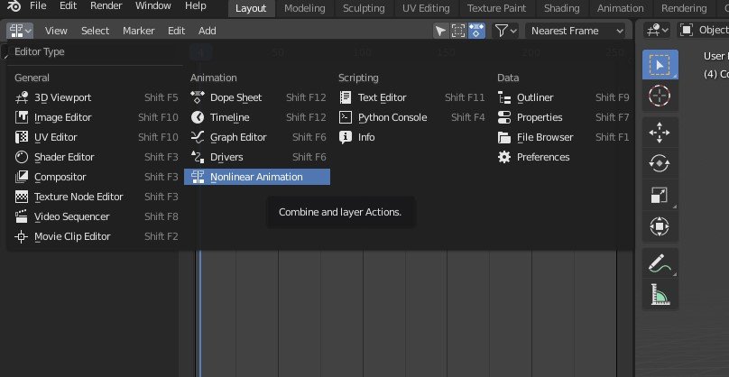The image size is (729, 377).
Task: Toggle Only Show Errors keyframe icon
Action: (476, 31)
